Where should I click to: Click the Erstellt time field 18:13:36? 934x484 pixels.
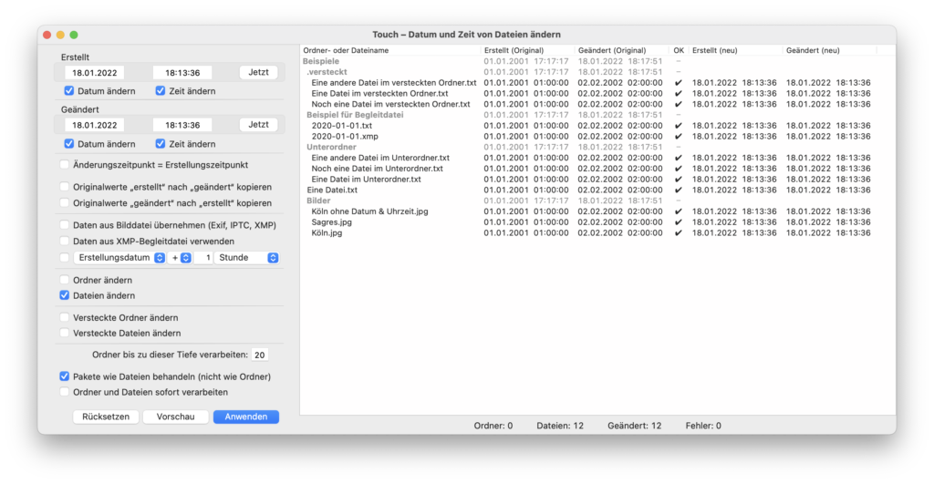[182, 73]
